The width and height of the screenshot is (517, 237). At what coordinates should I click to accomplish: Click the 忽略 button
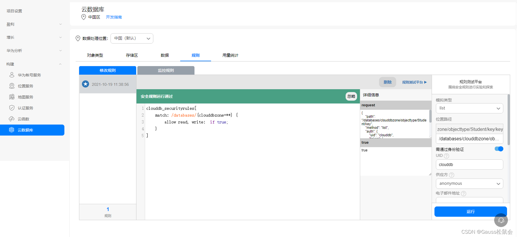point(351,97)
